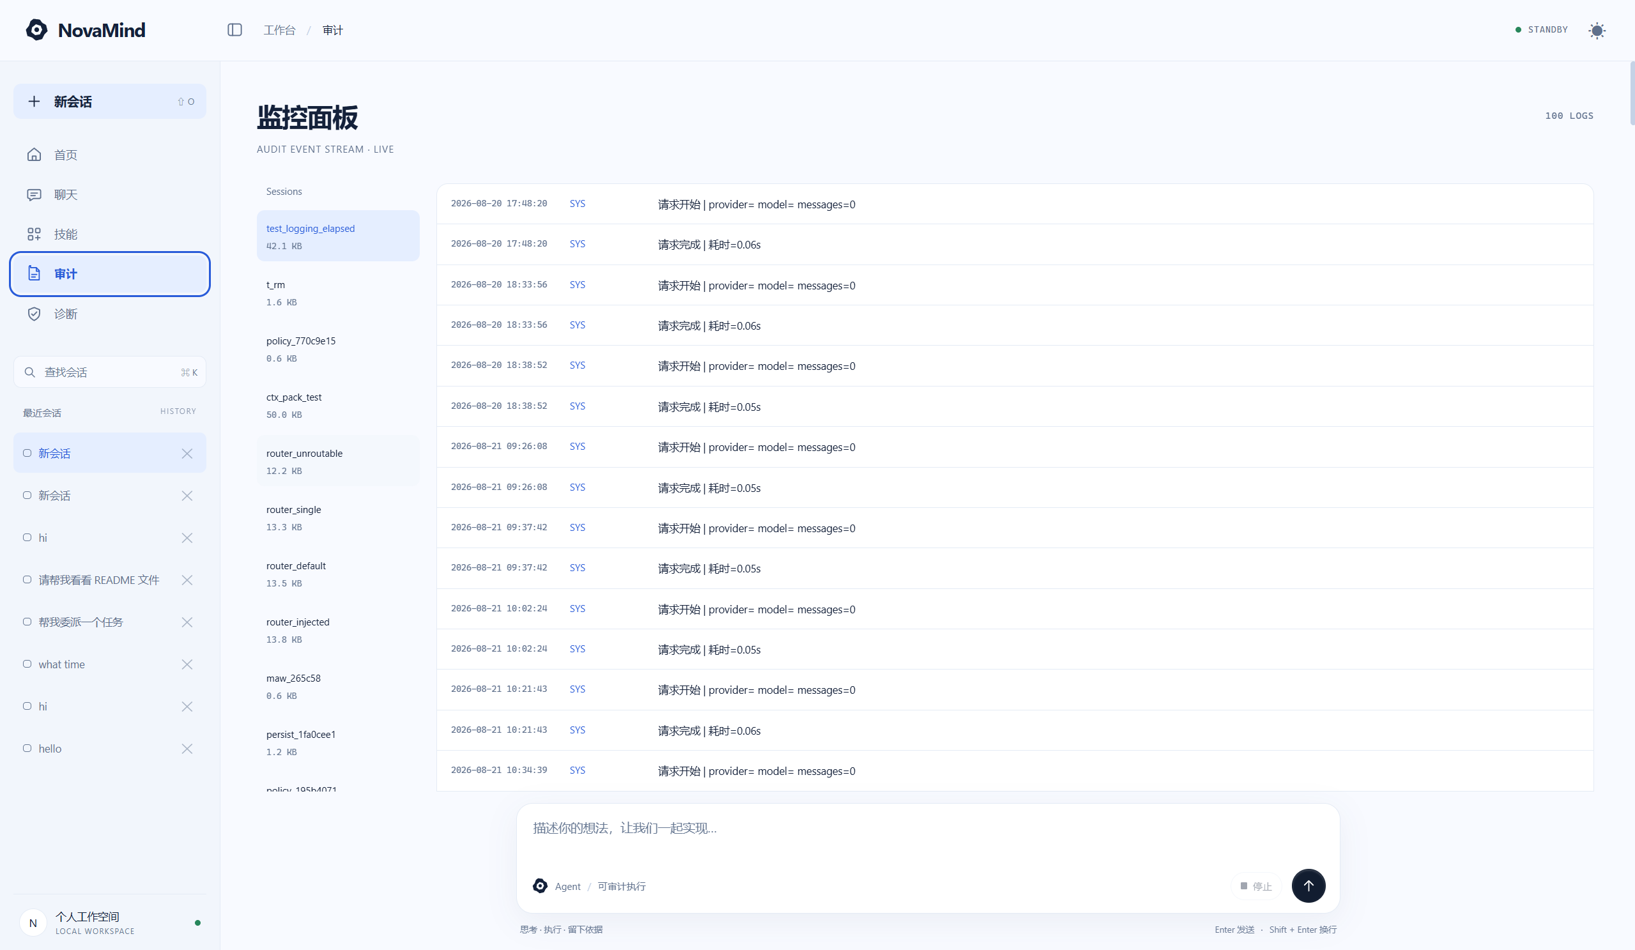Click the HISTORY label
The width and height of the screenshot is (1635, 950).
(x=178, y=411)
